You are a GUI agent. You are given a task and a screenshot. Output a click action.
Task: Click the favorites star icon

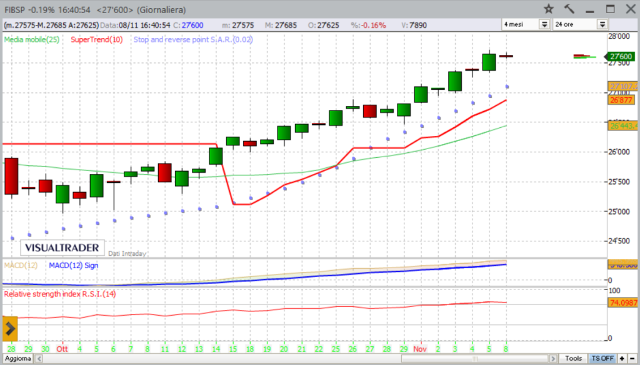(x=549, y=9)
